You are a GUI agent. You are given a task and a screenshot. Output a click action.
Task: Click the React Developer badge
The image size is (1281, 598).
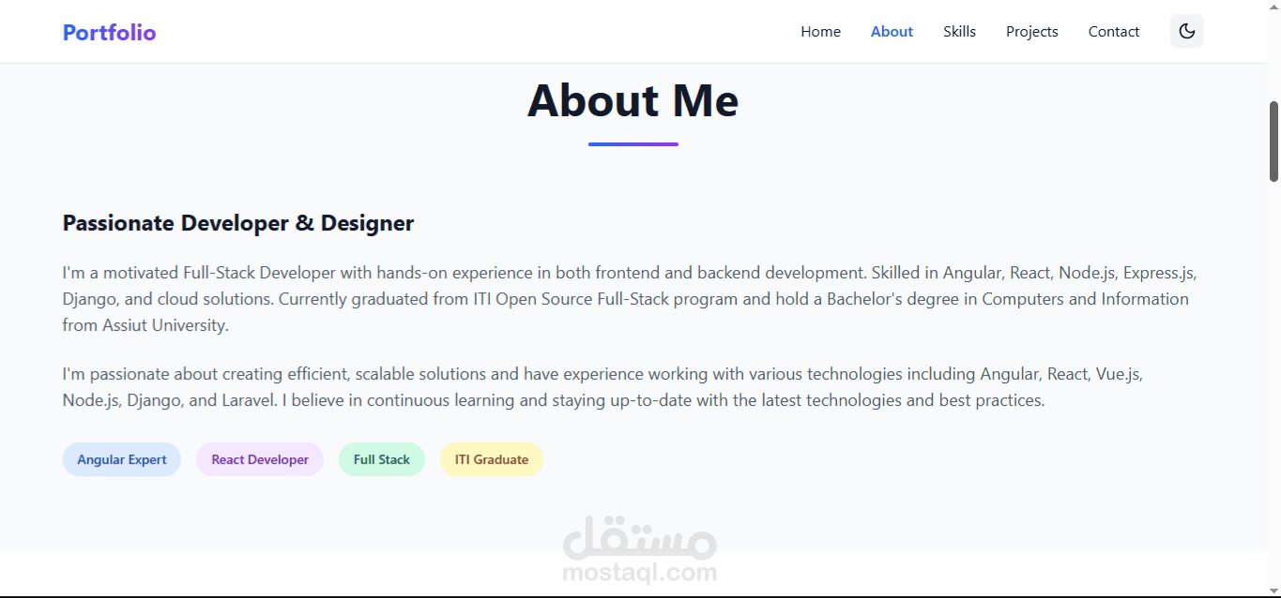click(260, 459)
